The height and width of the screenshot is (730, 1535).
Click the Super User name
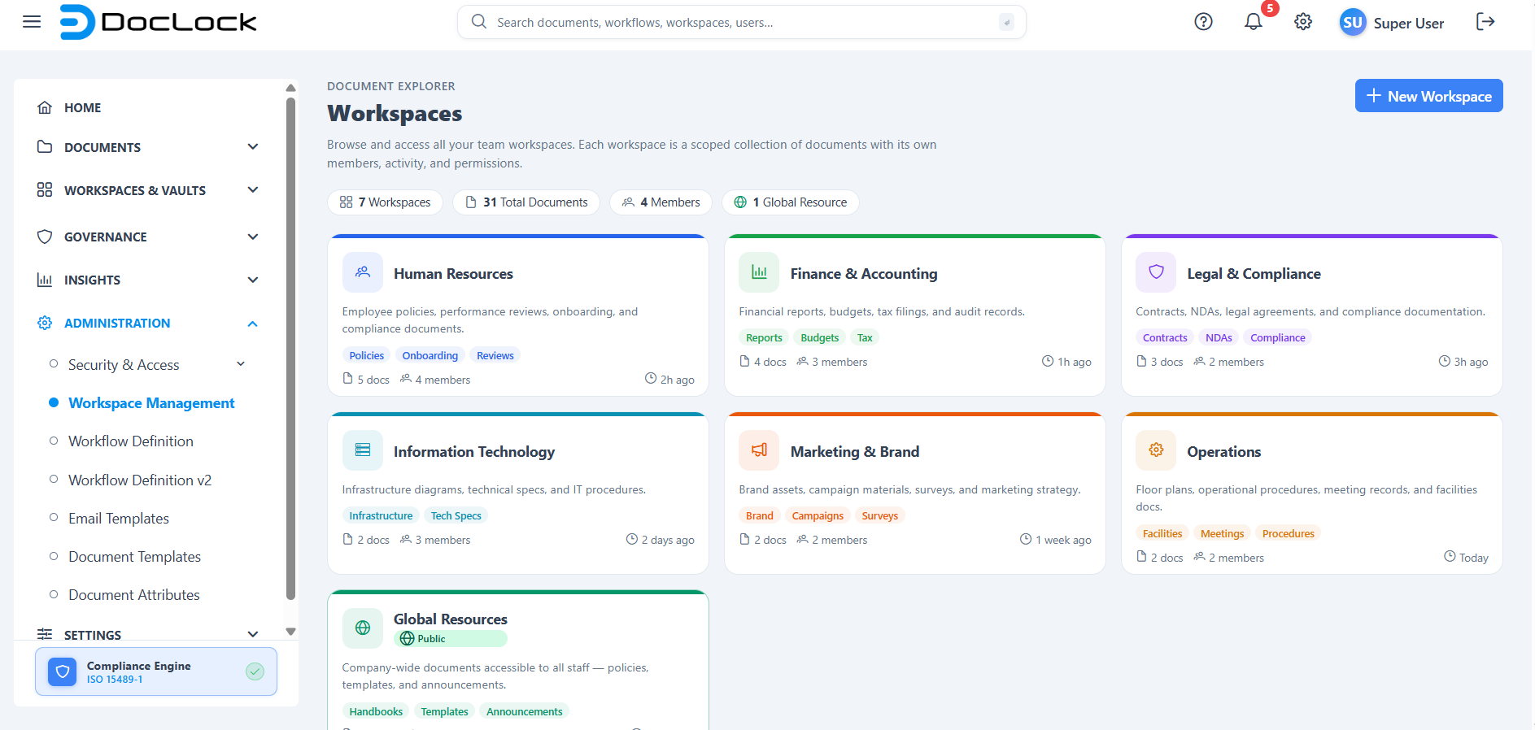[1409, 24]
